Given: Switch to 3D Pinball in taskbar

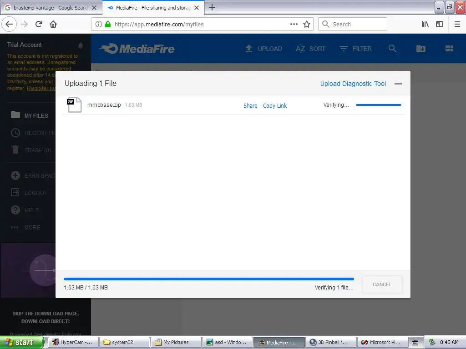Looking at the screenshot, I should (x=330, y=342).
